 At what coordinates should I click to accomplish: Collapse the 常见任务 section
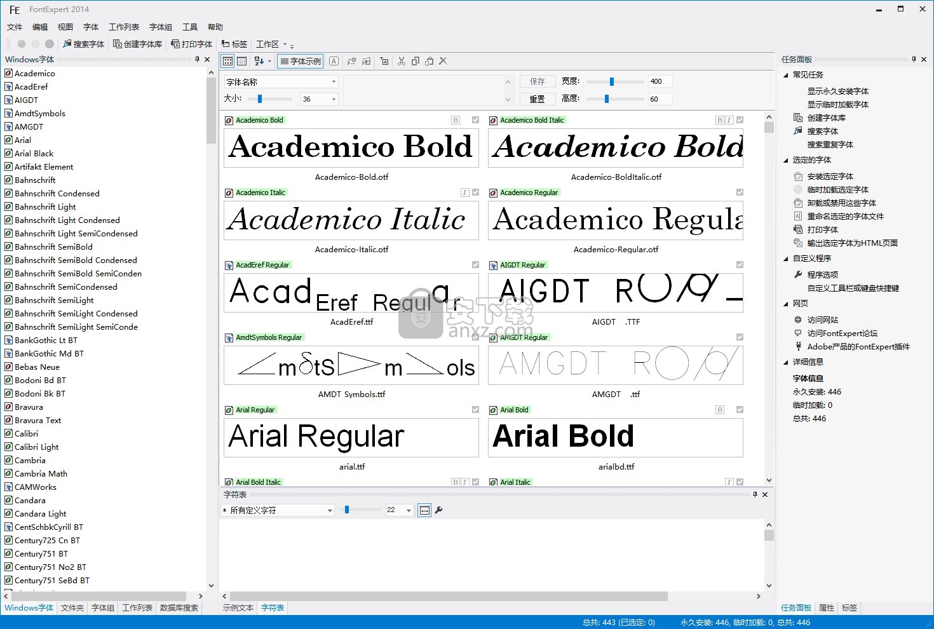[786, 75]
